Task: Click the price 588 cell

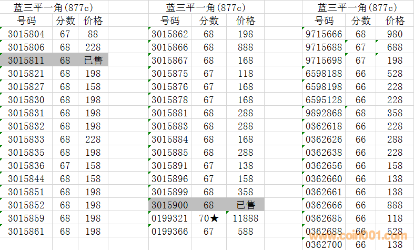Action: click(x=245, y=231)
